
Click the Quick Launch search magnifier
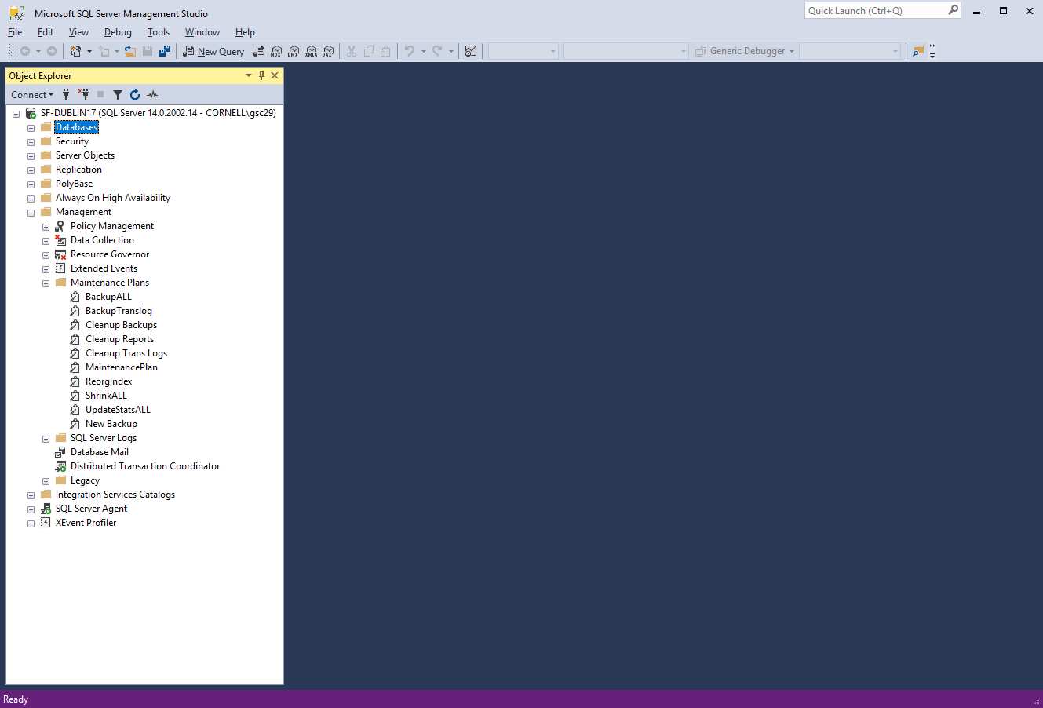click(x=953, y=10)
